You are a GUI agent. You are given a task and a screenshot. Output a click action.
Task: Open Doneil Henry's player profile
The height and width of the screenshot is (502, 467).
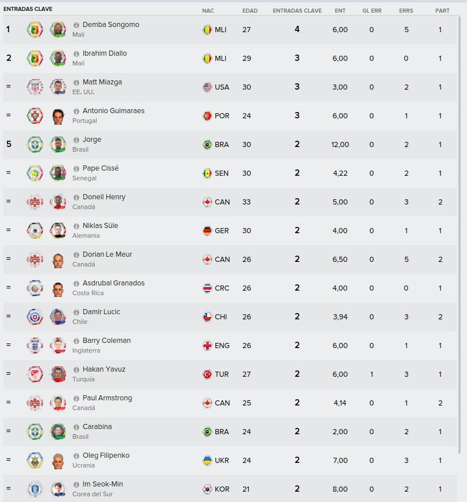104,197
